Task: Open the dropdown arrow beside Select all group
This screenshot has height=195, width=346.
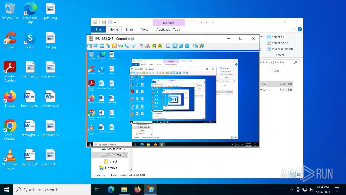Action: 261,37
